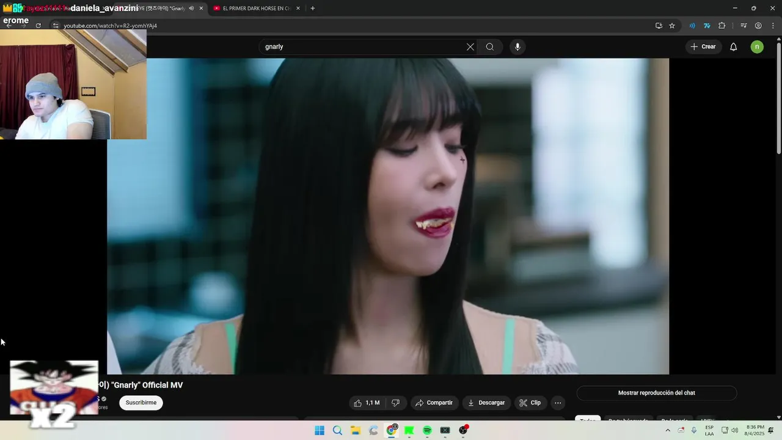Click the video player to pause playback

(x=388, y=216)
